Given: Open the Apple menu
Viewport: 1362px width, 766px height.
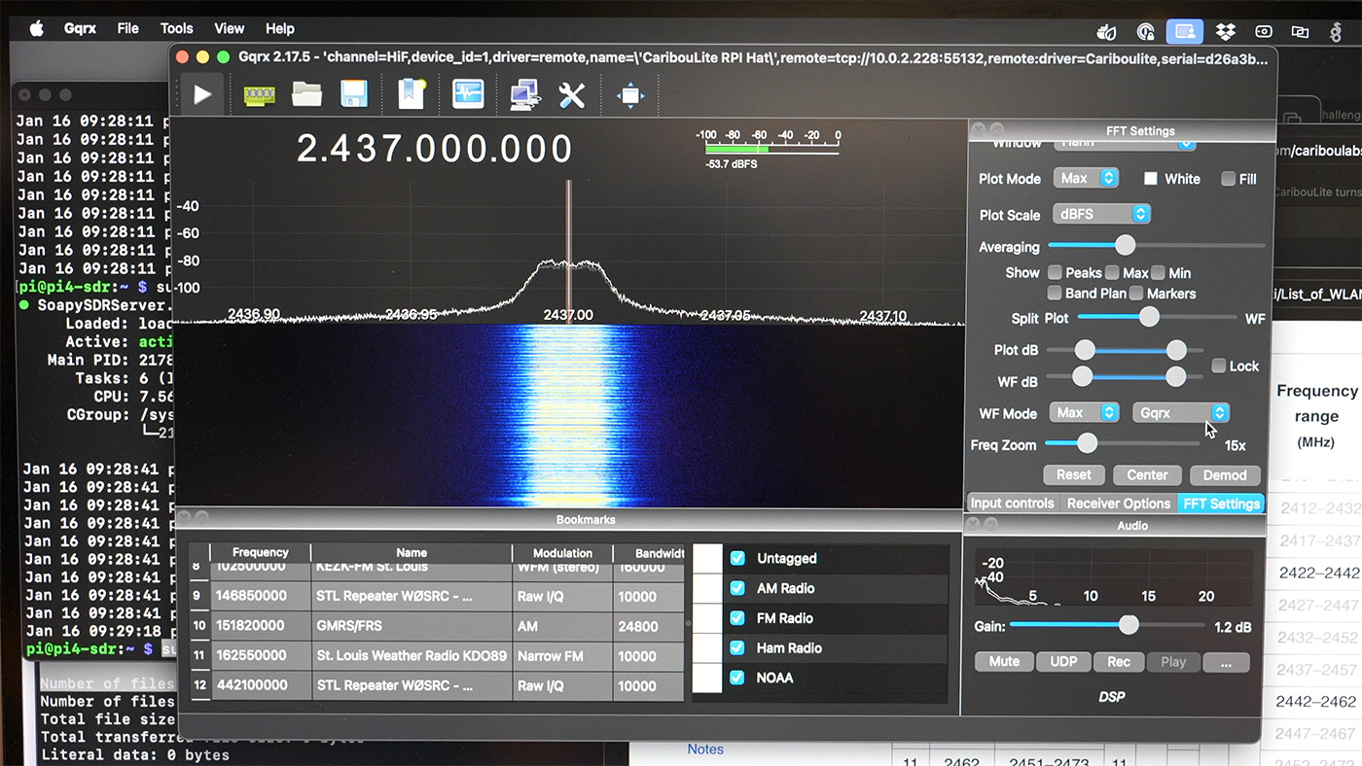Looking at the screenshot, I should pyautogui.click(x=37, y=29).
